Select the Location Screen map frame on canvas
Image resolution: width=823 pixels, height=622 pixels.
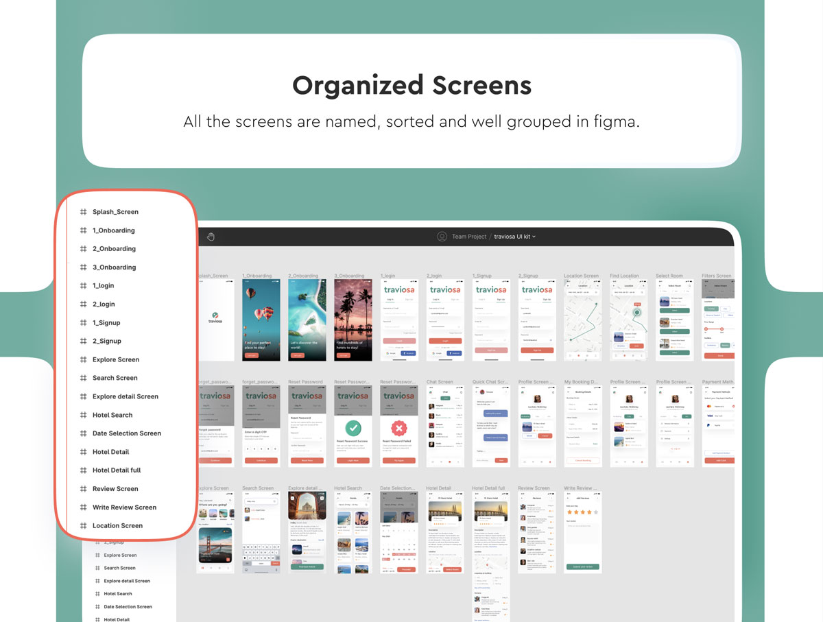[x=583, y=320]
